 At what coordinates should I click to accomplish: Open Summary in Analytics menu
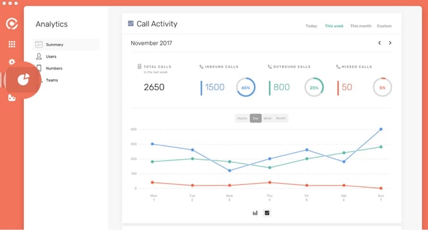click(x=67, y=45)
